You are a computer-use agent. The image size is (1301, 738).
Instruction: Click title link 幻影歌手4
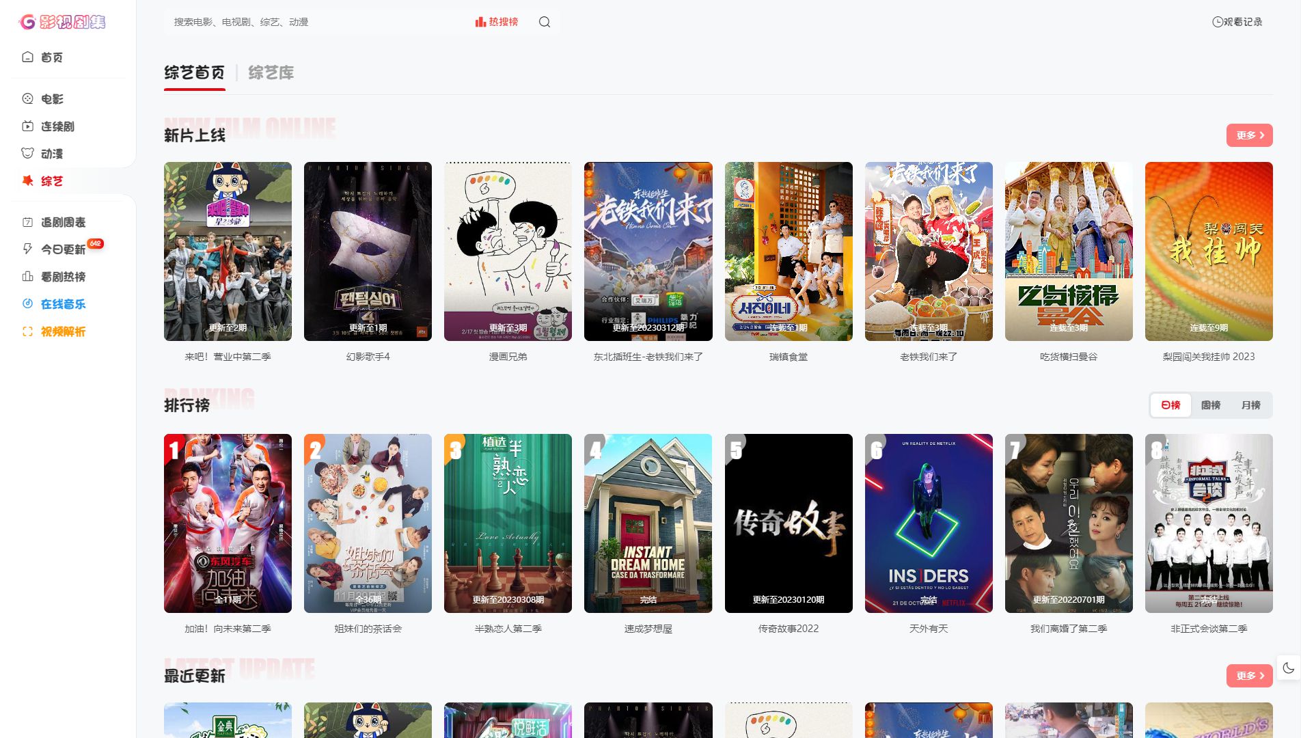(x=368, y=357)
